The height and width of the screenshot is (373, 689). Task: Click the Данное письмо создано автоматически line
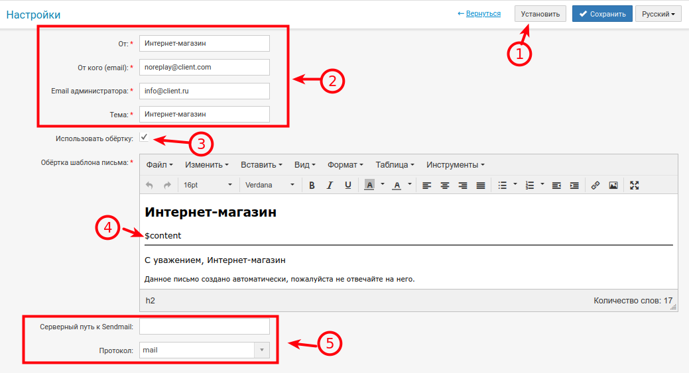279,279
